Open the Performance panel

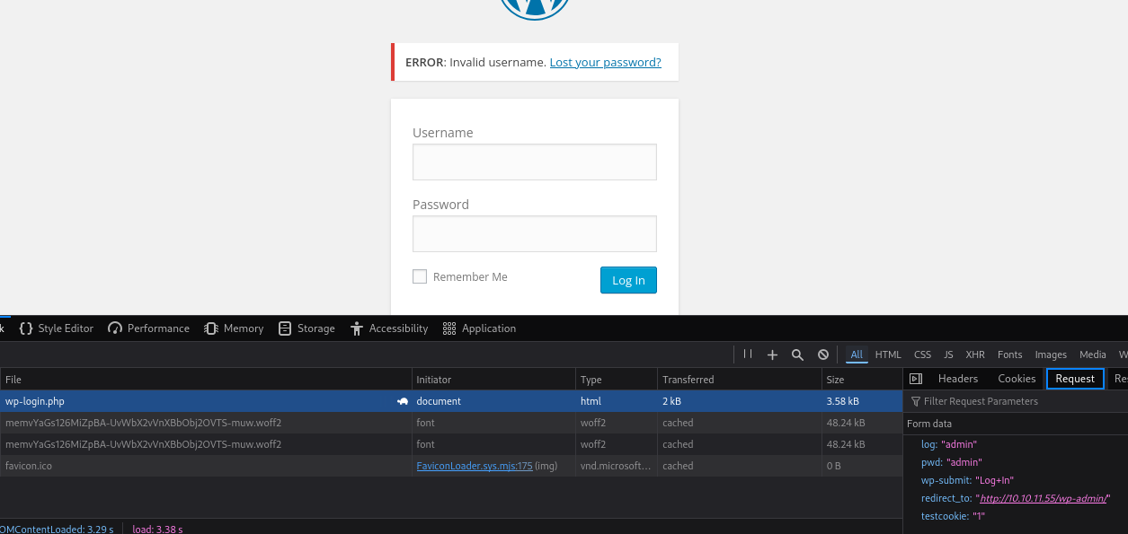(x=148, y=328)
